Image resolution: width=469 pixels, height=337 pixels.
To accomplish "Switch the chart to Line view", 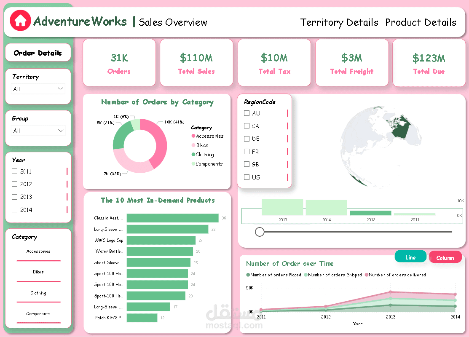I will coord(410,257).
